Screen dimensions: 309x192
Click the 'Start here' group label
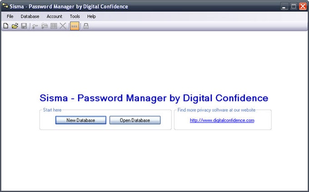pyautogui.click(x=52, y=110)
